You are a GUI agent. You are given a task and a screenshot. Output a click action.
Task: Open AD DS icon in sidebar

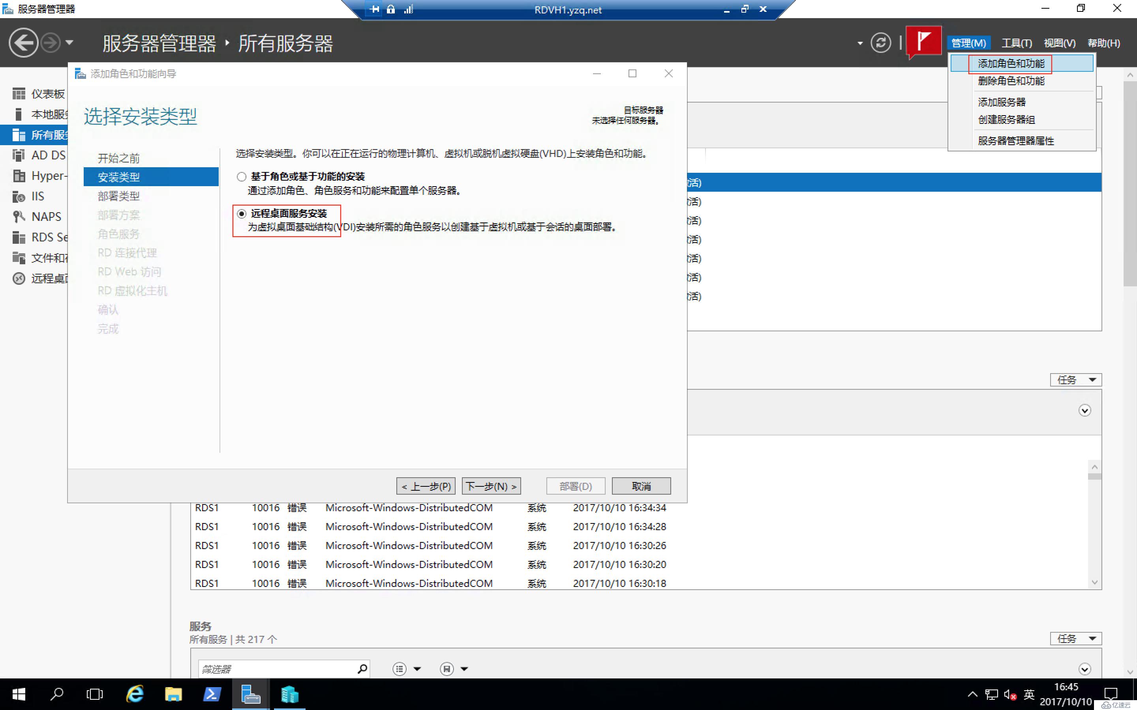19,155
